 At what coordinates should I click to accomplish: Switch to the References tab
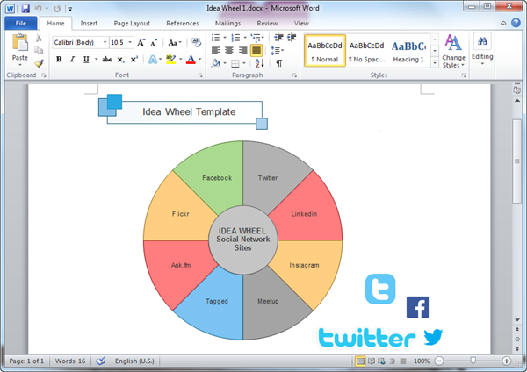coord(183,23)
